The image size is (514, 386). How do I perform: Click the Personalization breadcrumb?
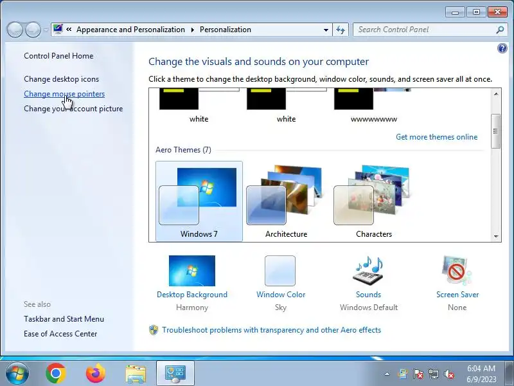click(x=226, y=30)
